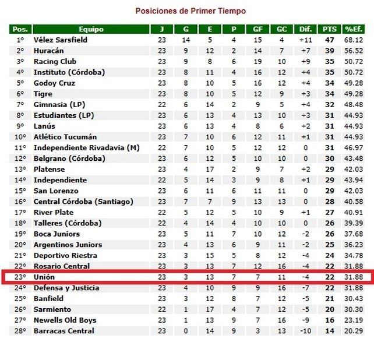Select San Lorenzo team name

pyautogui.click(x=54, y=191)
